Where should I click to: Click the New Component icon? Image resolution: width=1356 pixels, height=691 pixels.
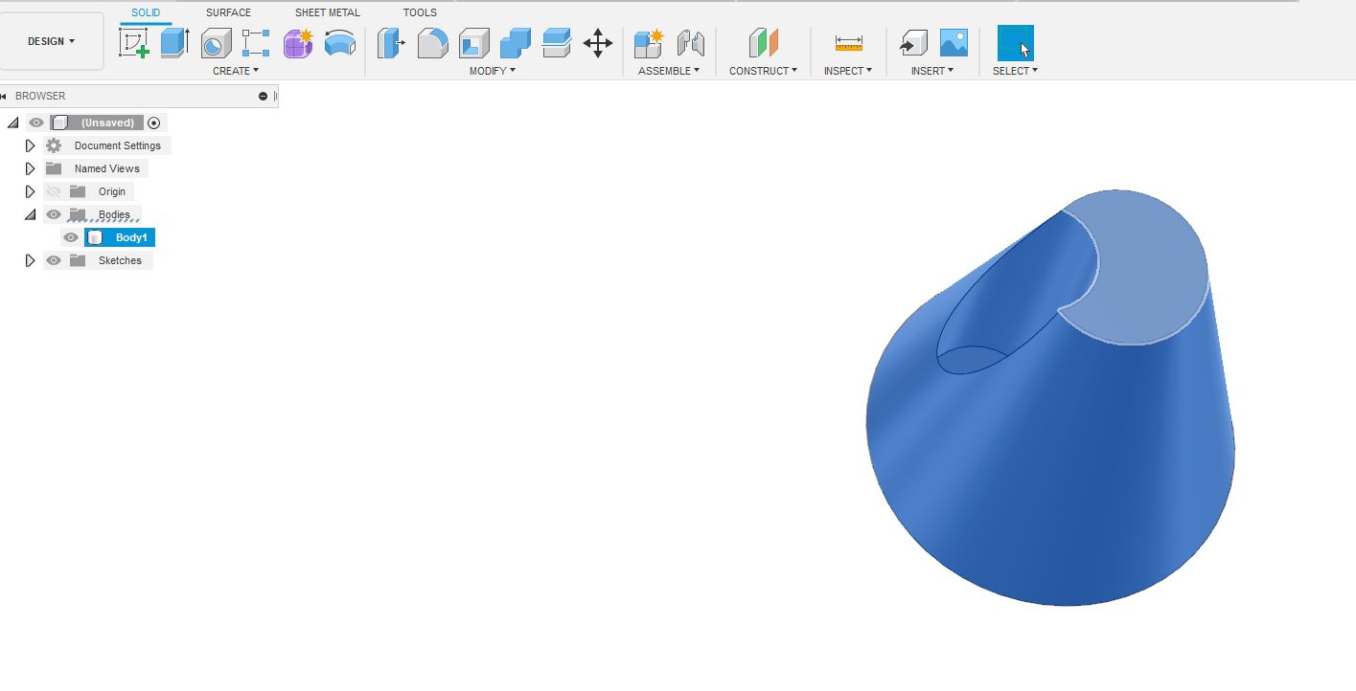649,43
